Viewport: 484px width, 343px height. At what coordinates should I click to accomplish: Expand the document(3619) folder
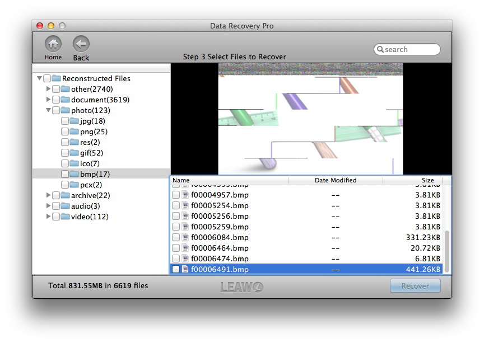pos(49,100)
